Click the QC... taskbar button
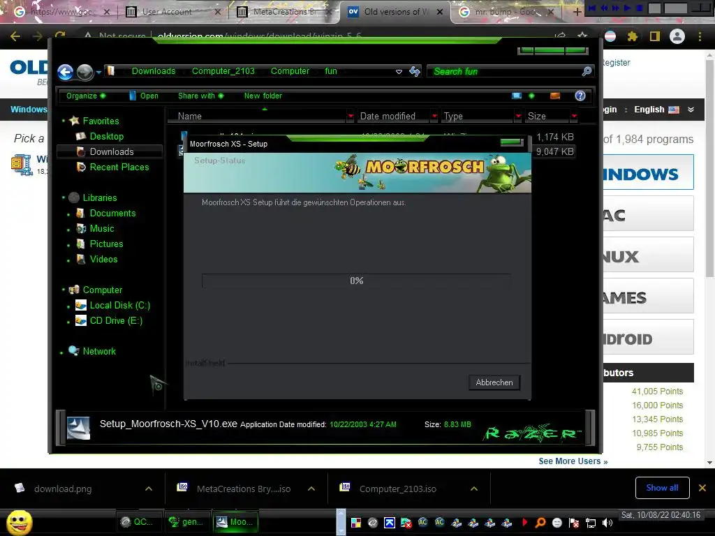 [x=139, y=522]
